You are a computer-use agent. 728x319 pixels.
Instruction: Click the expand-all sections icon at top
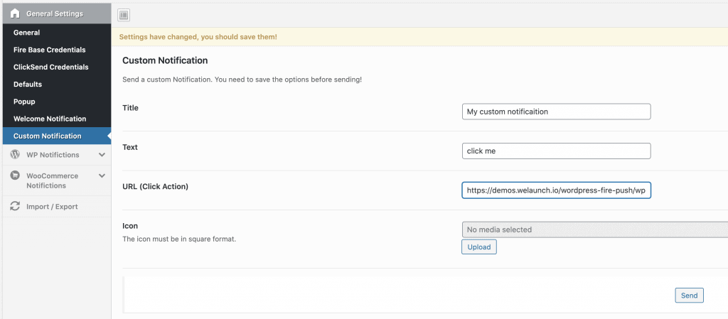pyautogui.click(x=123, y=15)
